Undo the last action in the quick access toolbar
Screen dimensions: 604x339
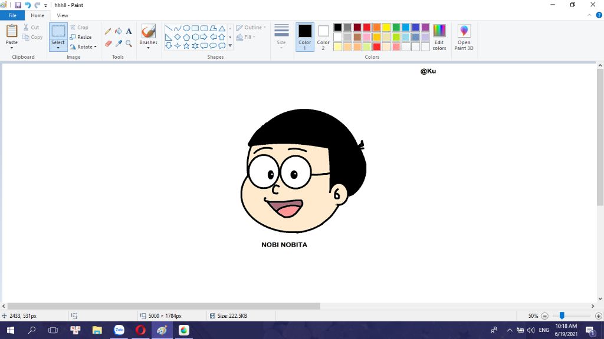click(28, 5)
